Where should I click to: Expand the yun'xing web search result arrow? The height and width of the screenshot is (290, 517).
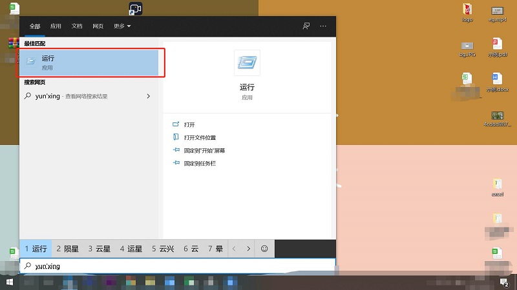[x=149, y=96]
